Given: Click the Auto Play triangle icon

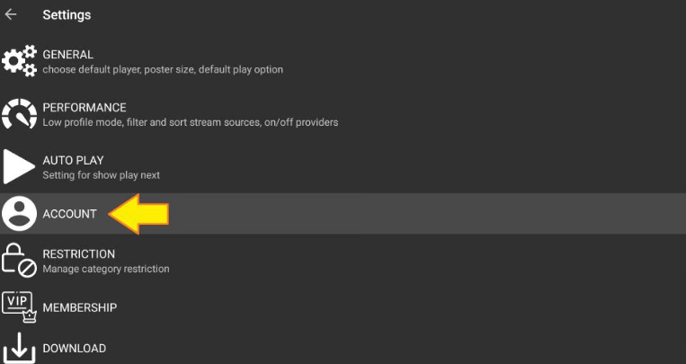Looking at the screenshot, I should tap(19, 166).
